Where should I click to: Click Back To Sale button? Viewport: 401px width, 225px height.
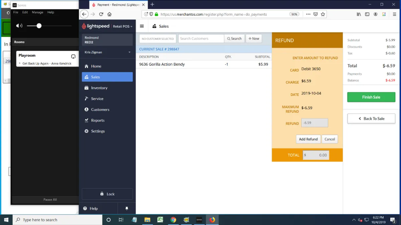tap(371, 119)
